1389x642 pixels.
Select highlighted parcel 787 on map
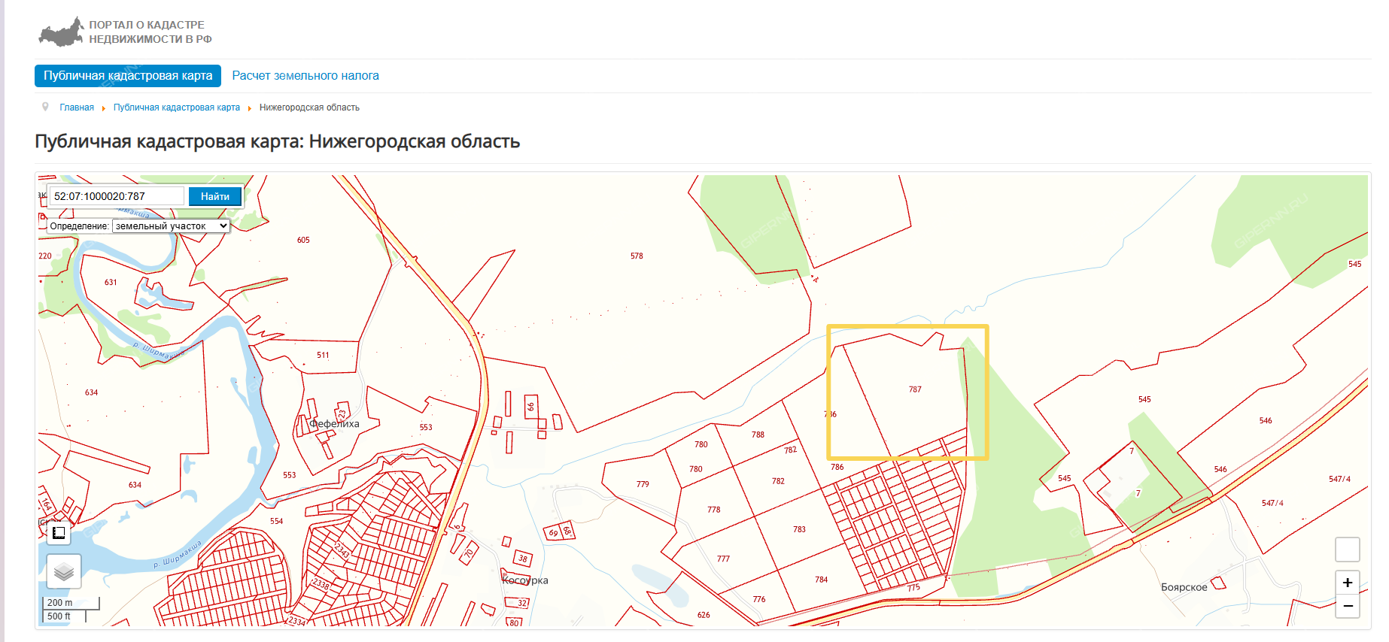pyautogui.click(x=914, y=389)
